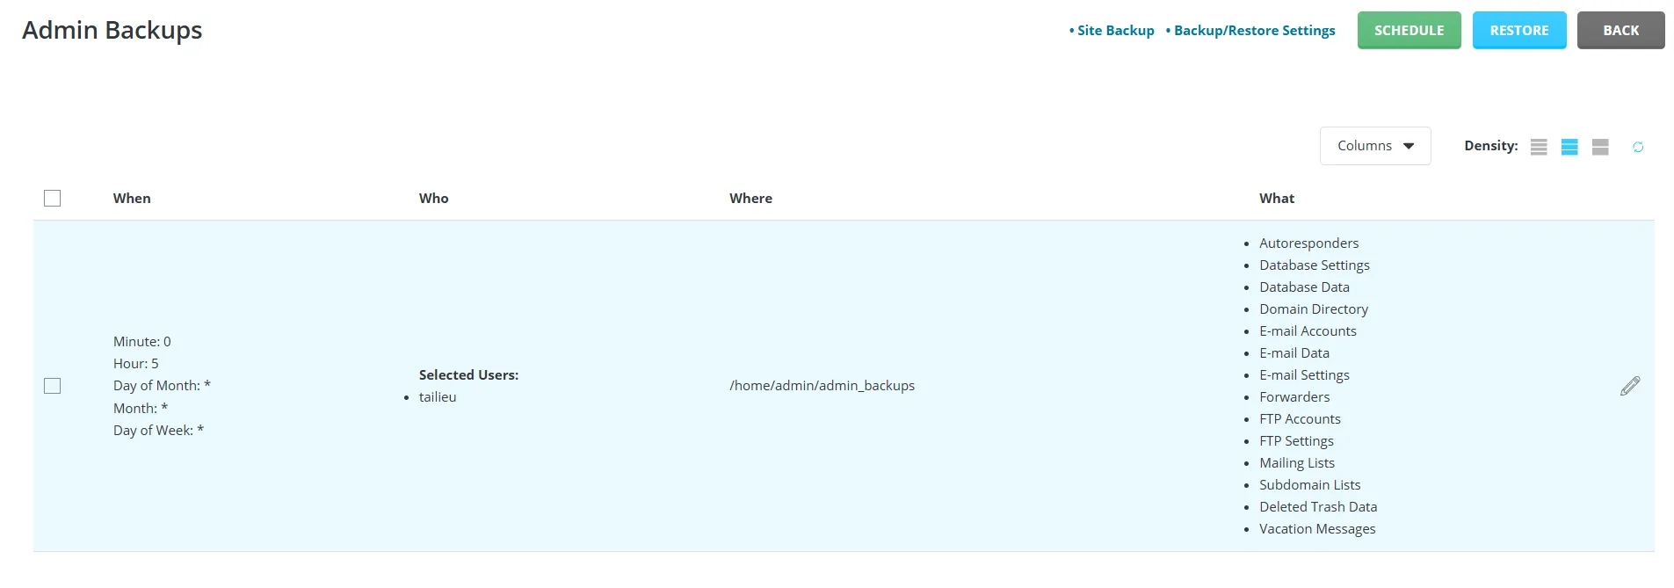Click the FTP Settings list item

(1296, 441)
